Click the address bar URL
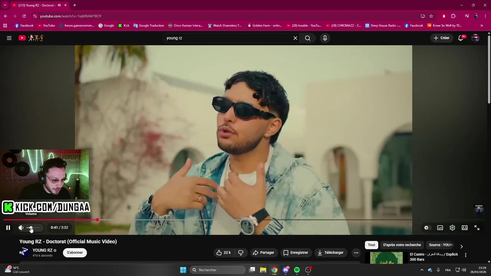The width and height of the screenshot is (491, 276). tap(71, 16)
